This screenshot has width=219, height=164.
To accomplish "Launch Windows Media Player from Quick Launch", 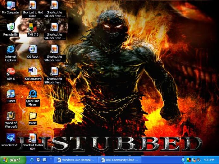I will [x=38, y=160].
